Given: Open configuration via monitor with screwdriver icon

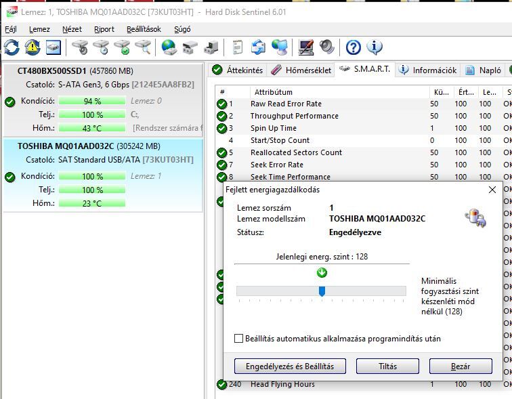Looking at the screenshot, I should (x=306, y=47).
